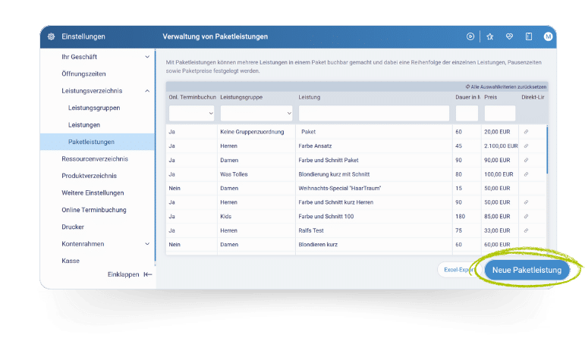This screenshot has height=338, width=585.
Task: Click the Excel-Export button
Action: (x=459, y=270)
